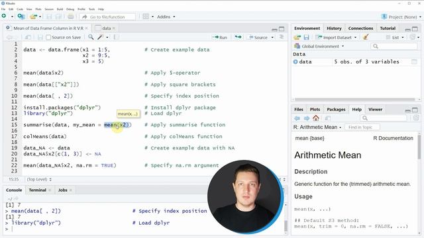Click the Find in Topic field
Viewport: 424px width, 238px height.
point(362,127)
